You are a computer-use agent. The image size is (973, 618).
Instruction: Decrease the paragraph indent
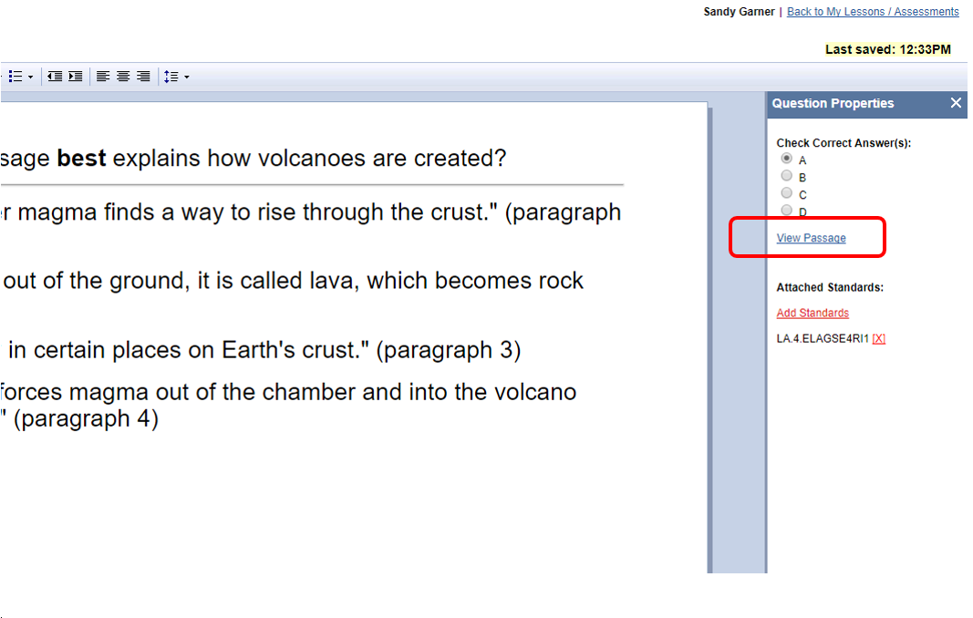coord(55,77)
